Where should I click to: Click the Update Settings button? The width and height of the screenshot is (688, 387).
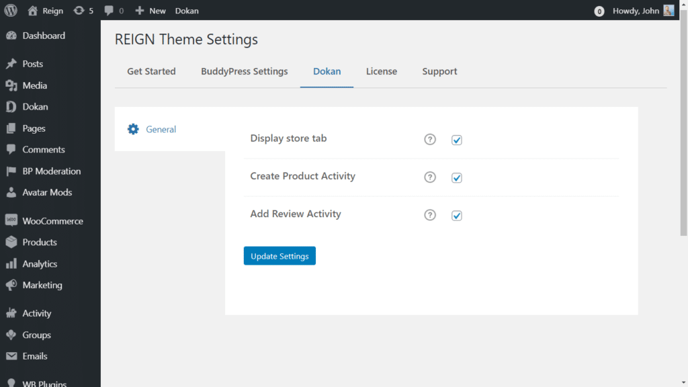tap(279, 256)
